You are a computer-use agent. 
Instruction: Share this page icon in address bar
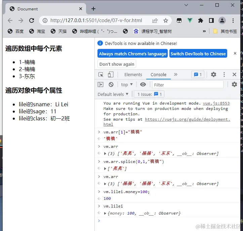coord(155,20)
